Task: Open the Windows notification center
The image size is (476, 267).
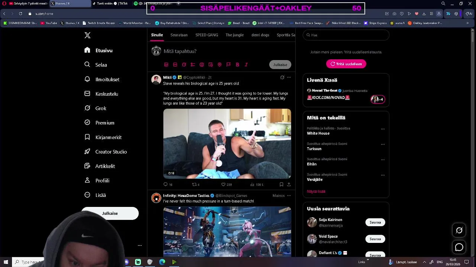Action: (467, 262)
